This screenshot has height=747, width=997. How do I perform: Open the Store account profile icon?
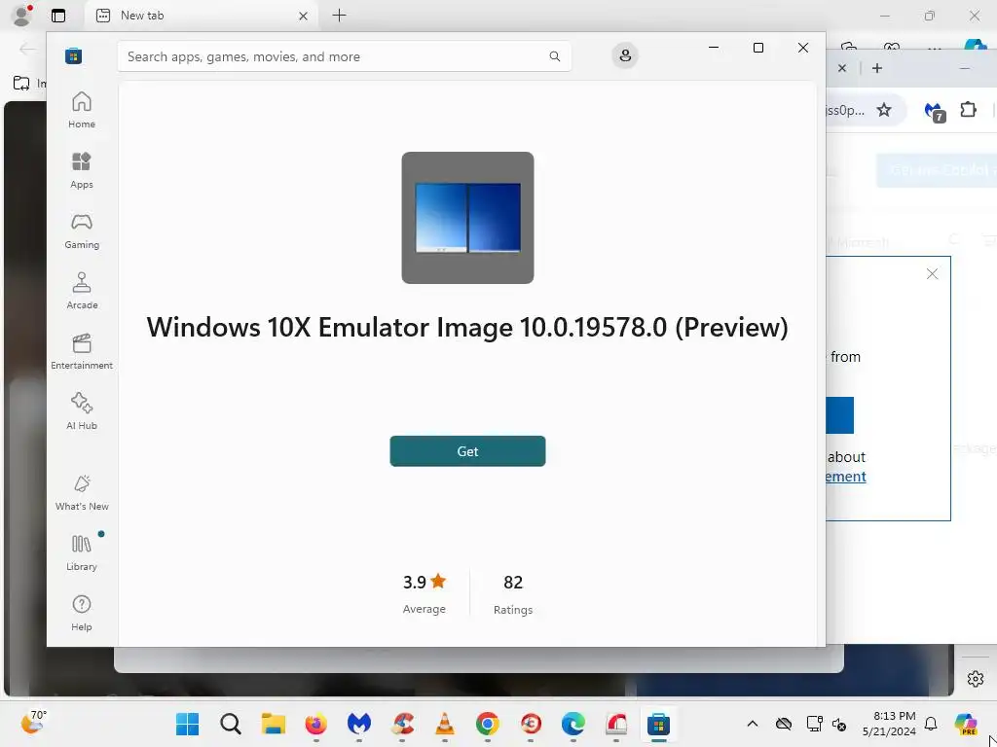(x=625, y=55)
